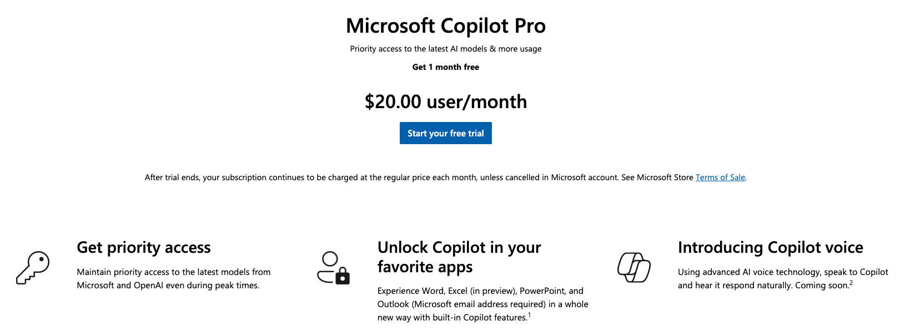Click the right ribbon of the Copilot logo
The height and width of the screenshot is (331, 900).
pos(643,272)
